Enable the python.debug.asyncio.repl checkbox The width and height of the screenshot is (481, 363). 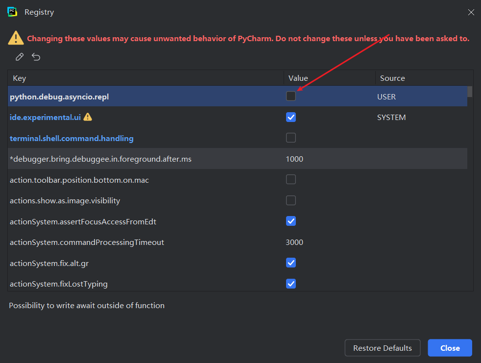(291, 96)
